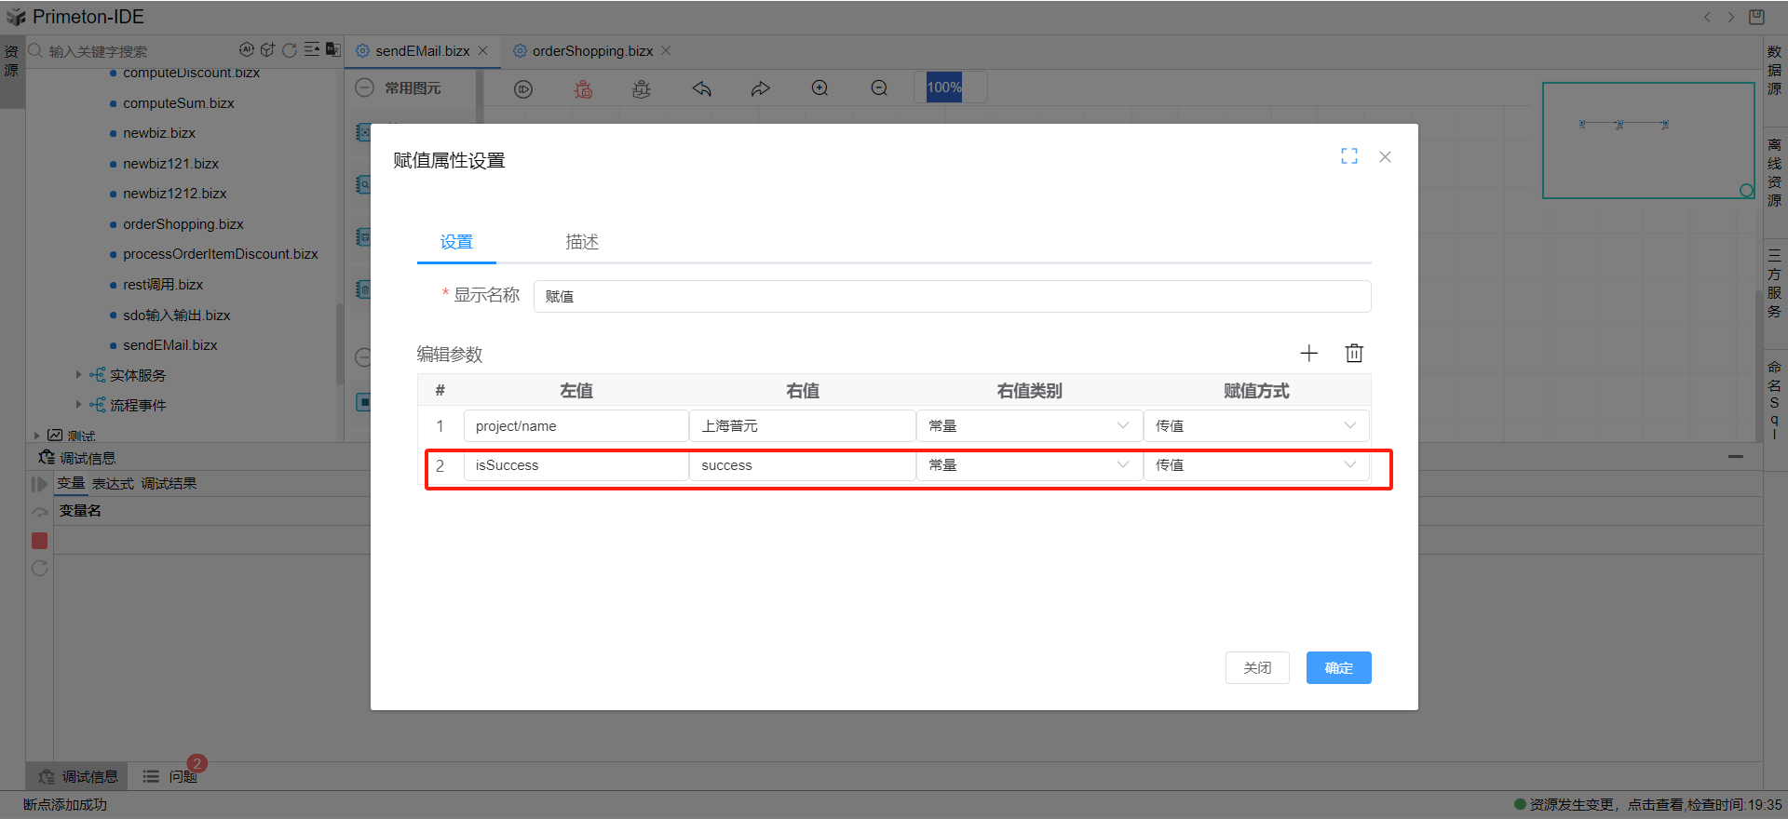Image resolution: width=1788 pixels, height=819 pixels.
Task: Open 赋值方式 dropdown for project/name row
Action: (x=1255, y=426)
